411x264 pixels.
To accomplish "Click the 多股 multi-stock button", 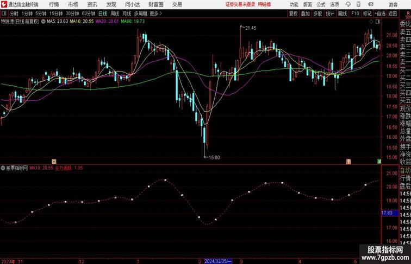I will (317, 14).
